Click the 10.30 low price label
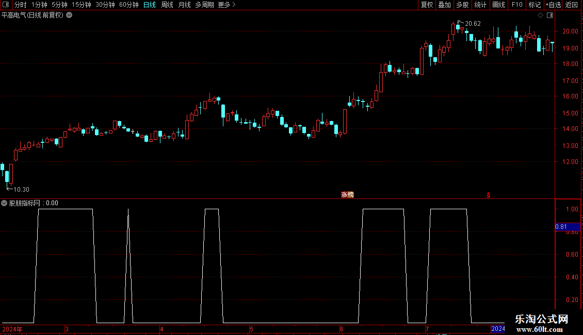This screenshot has height=335, width=583. click(21, 190)
